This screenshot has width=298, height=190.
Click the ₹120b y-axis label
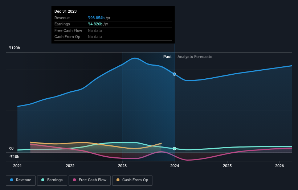[14, 48]
